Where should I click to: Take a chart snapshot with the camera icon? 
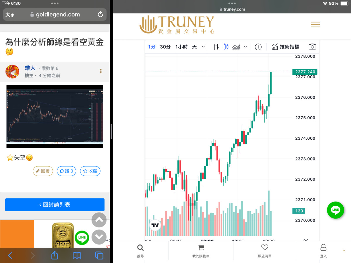point(312,47)
